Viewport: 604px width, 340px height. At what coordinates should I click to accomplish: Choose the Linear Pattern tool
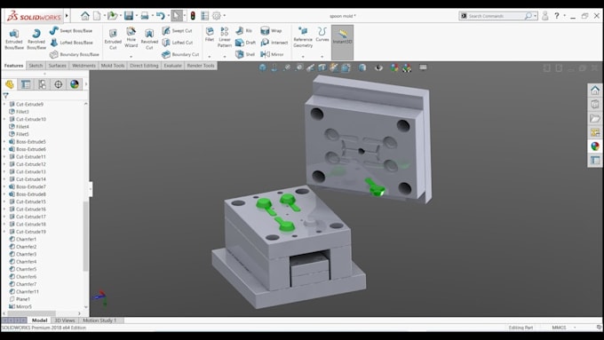pos(224,37)
